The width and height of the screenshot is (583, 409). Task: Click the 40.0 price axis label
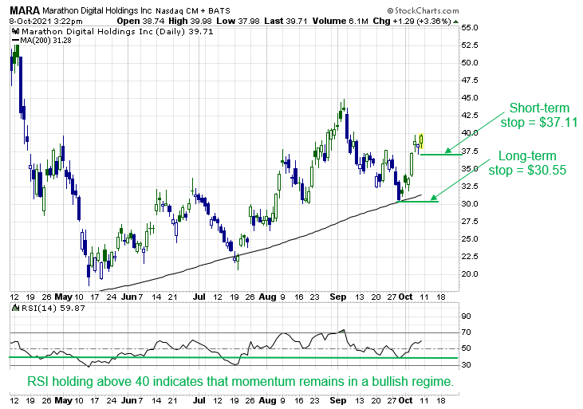(x=470, y=132)
